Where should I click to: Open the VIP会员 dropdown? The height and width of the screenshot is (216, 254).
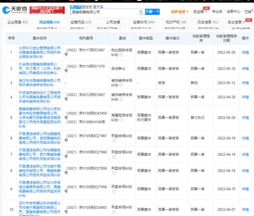pos(180,12)
